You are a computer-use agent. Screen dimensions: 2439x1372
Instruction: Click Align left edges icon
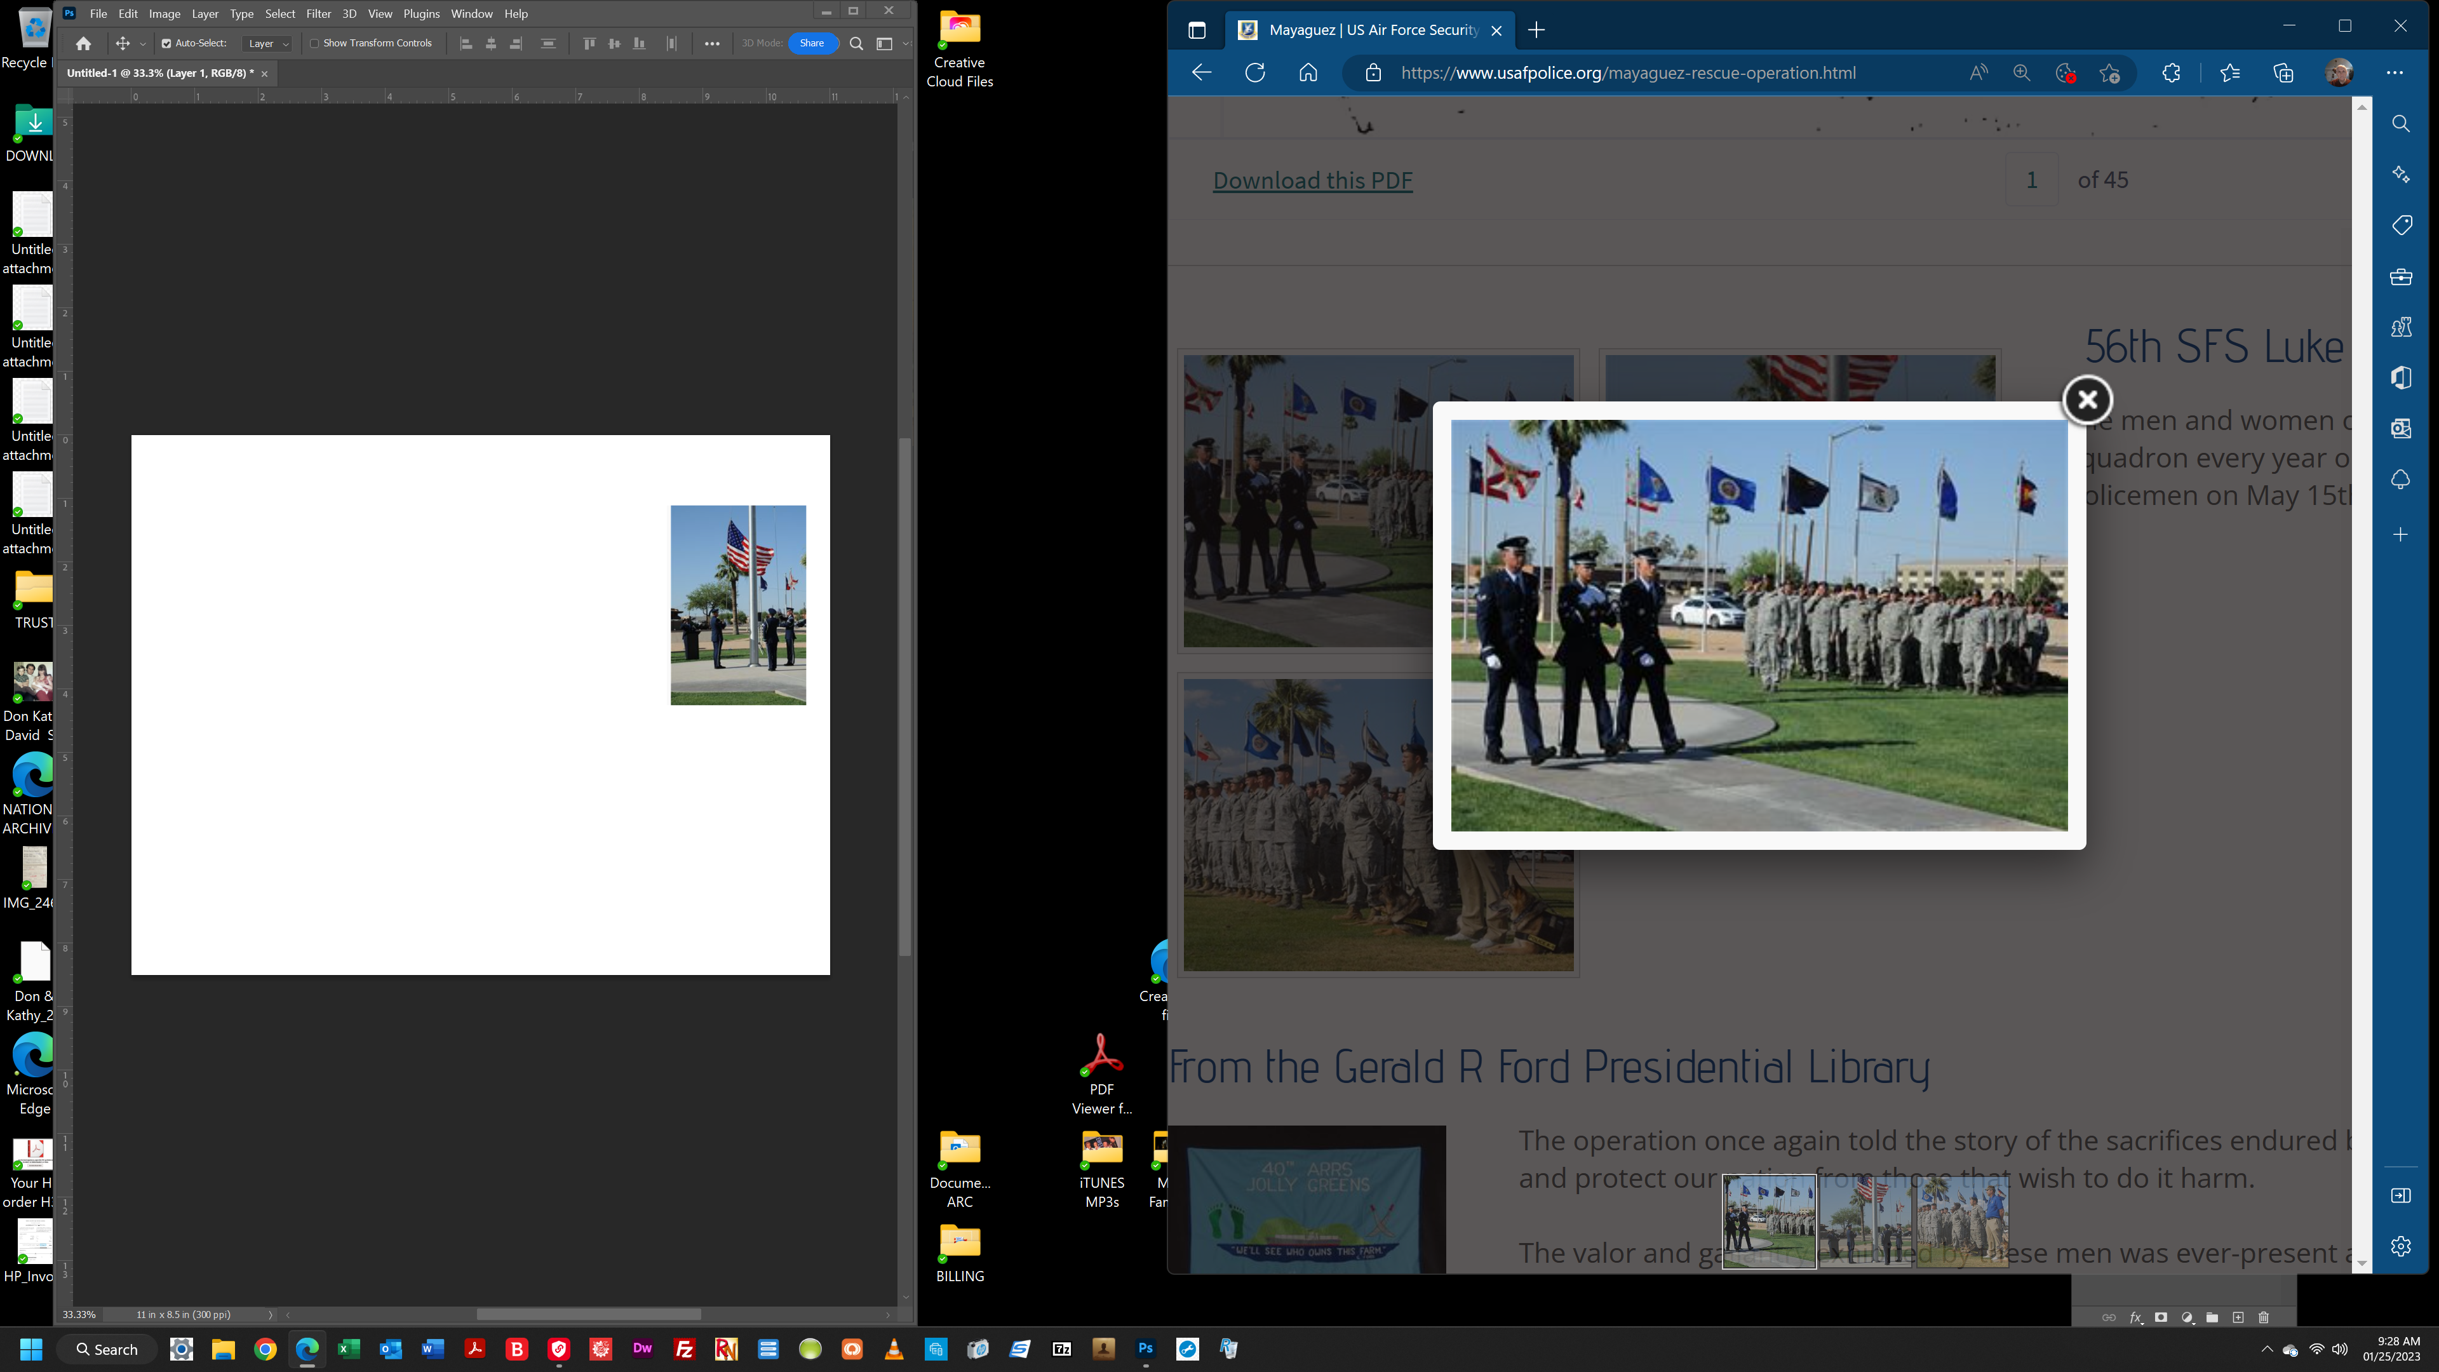[x=466, y=44]
